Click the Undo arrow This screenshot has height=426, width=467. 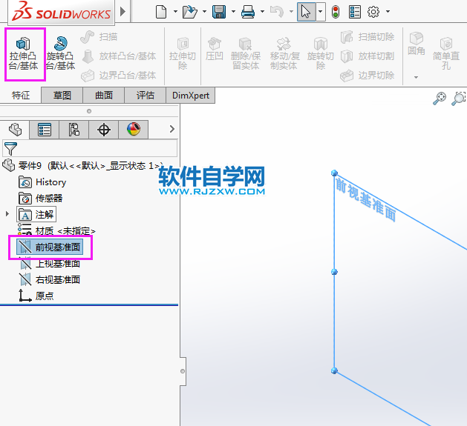click(x=277, y=12)
